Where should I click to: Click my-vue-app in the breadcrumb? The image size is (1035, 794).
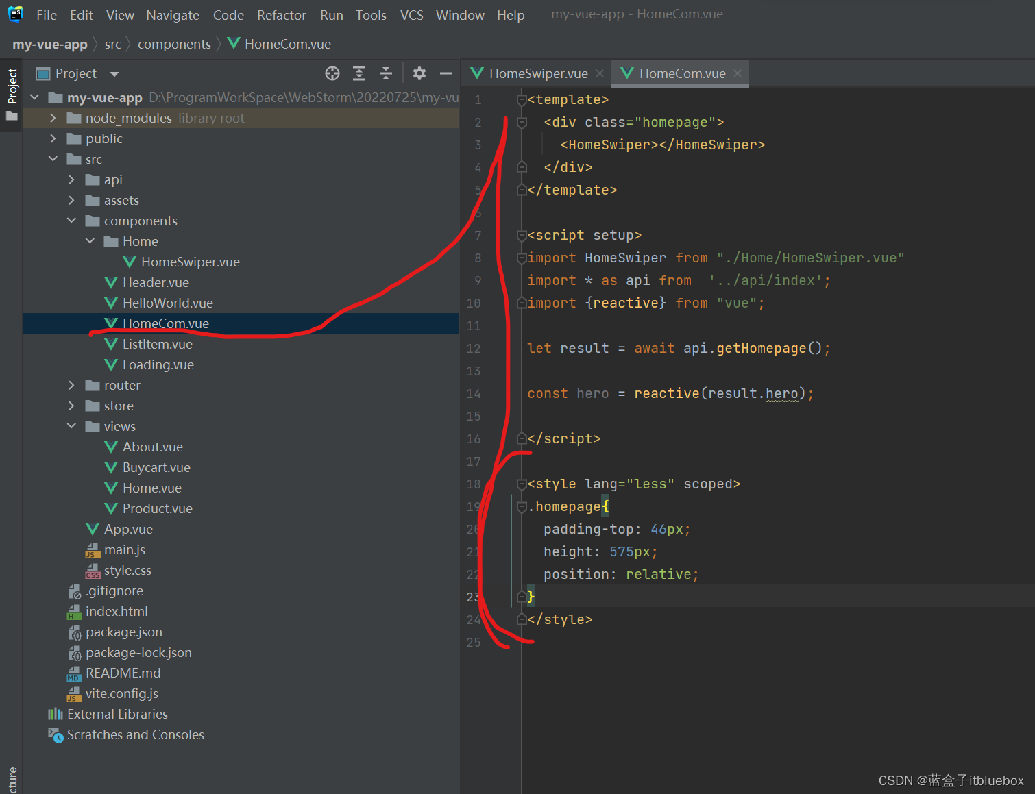(50, 44)
